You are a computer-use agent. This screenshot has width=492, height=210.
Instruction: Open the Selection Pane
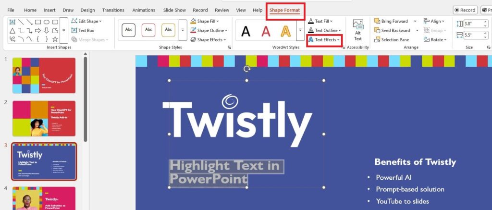click(x=392, y=39)
